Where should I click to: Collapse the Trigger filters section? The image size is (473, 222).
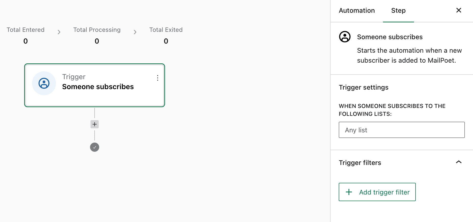[459, 162]
